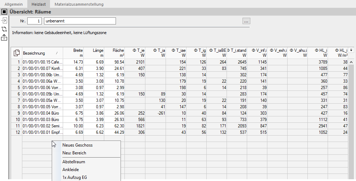Switch to the Allgemein tab
This screenshot has height=181, width=356.
click(13, 4)
